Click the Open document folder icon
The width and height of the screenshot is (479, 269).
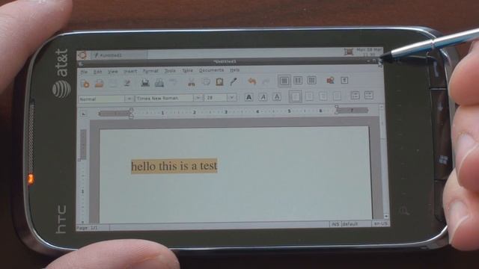tap(100, 83)
